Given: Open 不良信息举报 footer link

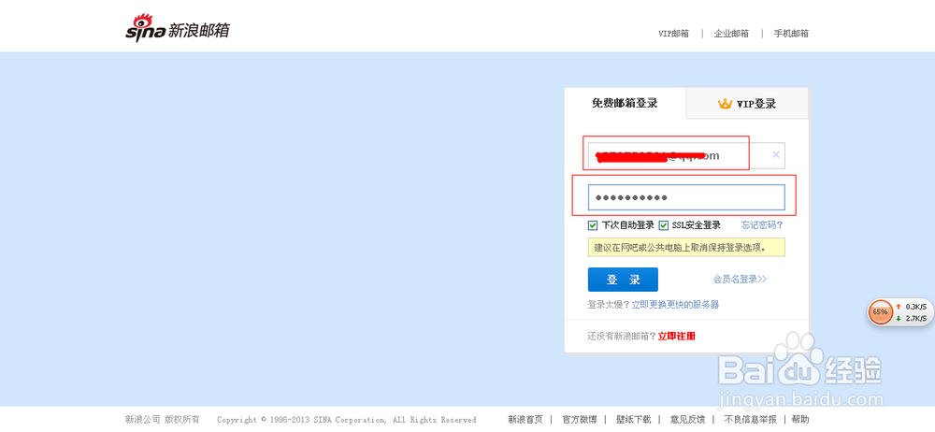Looking at the screenshot, I should click(751, 420).
